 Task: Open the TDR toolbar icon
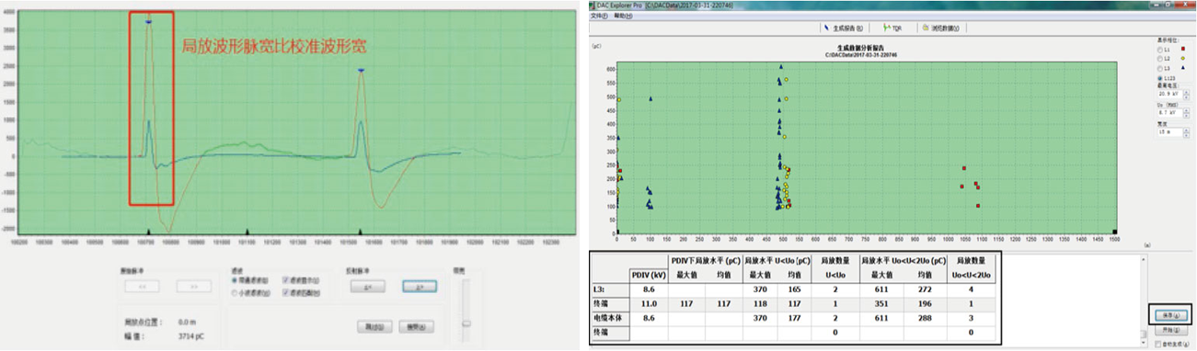(x=885, y=28)
